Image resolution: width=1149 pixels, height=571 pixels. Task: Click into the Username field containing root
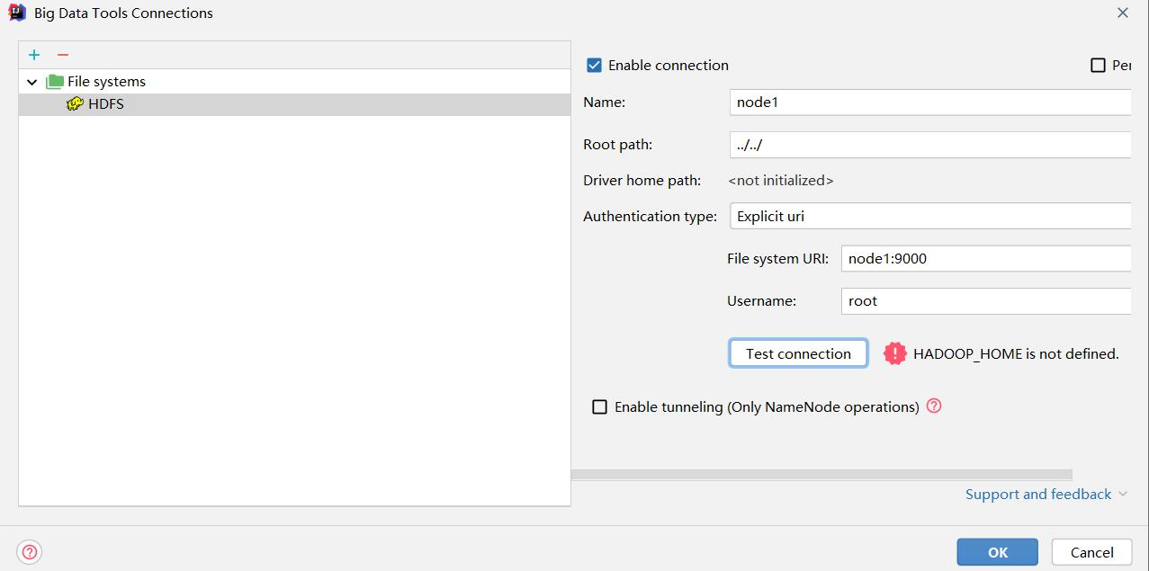click(985, 300)
